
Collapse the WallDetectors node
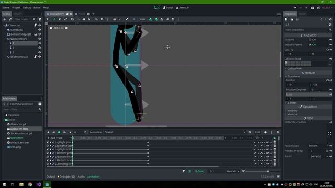(x=6, y=39)
